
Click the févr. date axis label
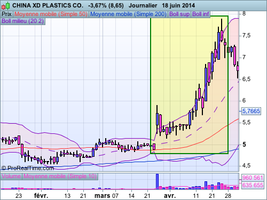[41, 196]
